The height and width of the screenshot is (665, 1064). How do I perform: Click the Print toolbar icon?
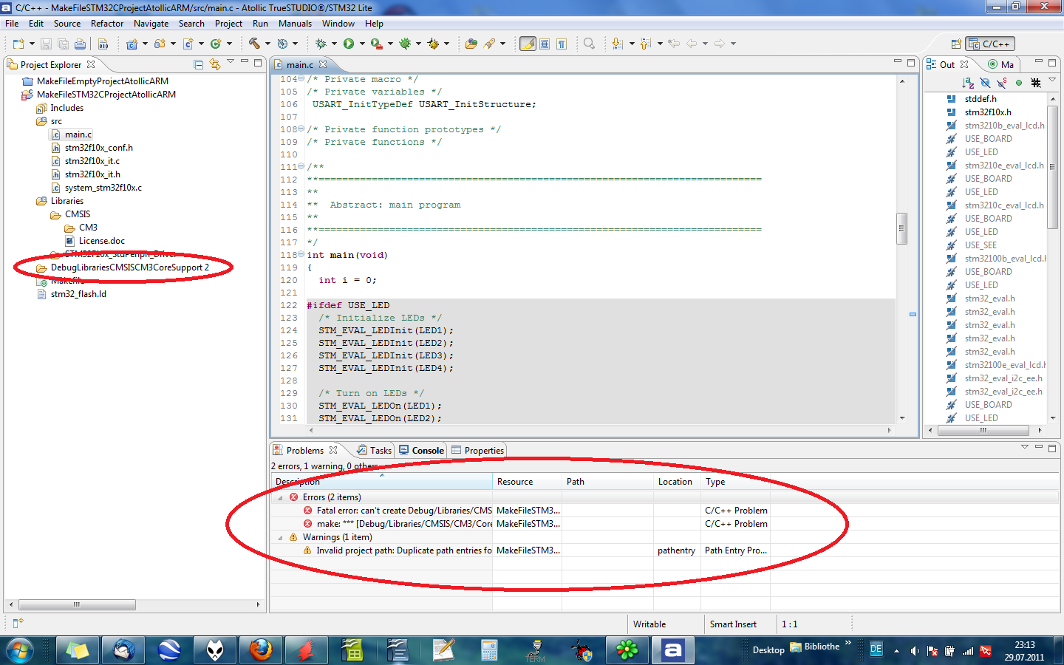80,44
